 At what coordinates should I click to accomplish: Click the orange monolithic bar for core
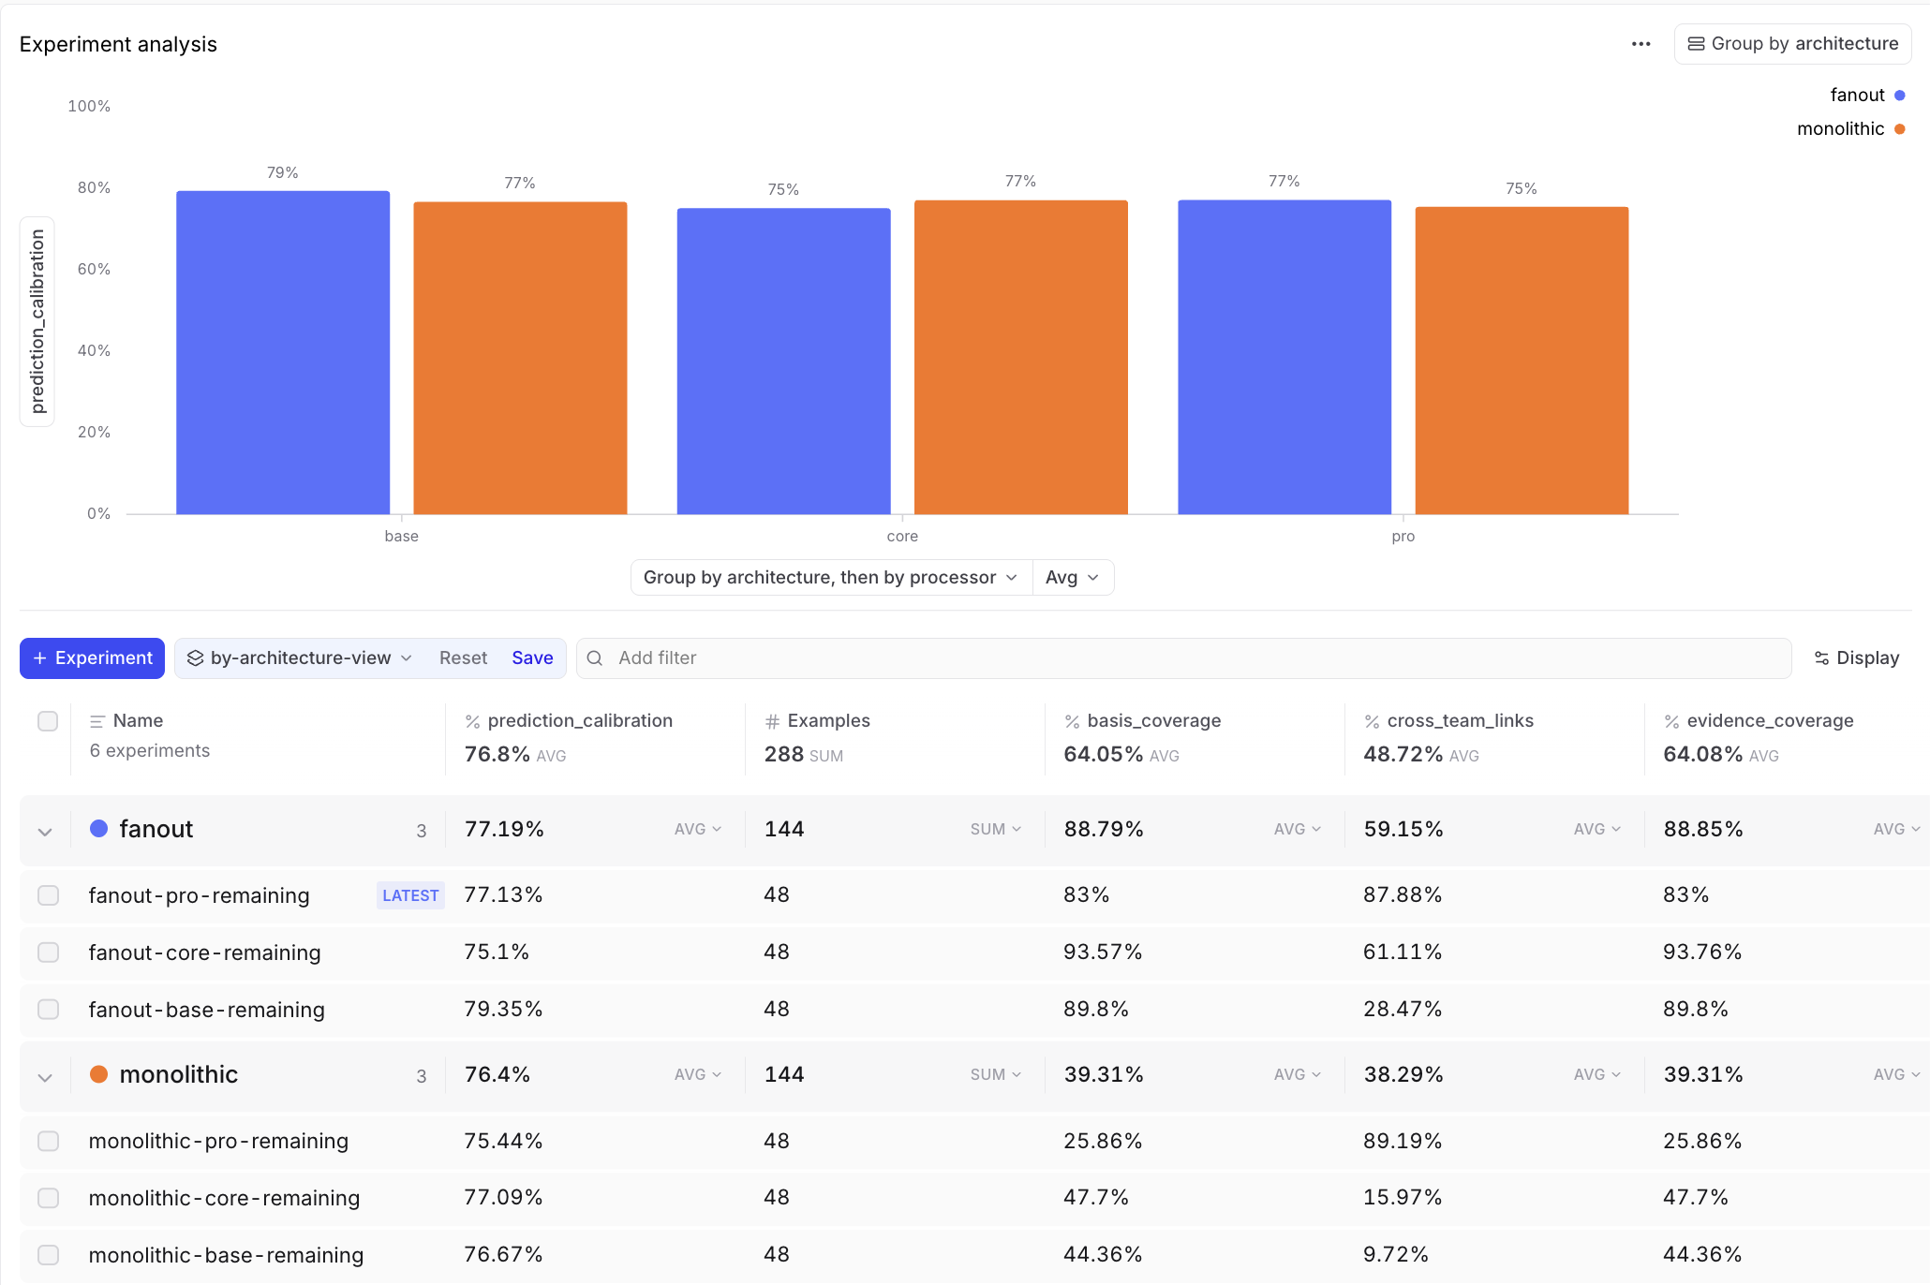(1020, 357)
